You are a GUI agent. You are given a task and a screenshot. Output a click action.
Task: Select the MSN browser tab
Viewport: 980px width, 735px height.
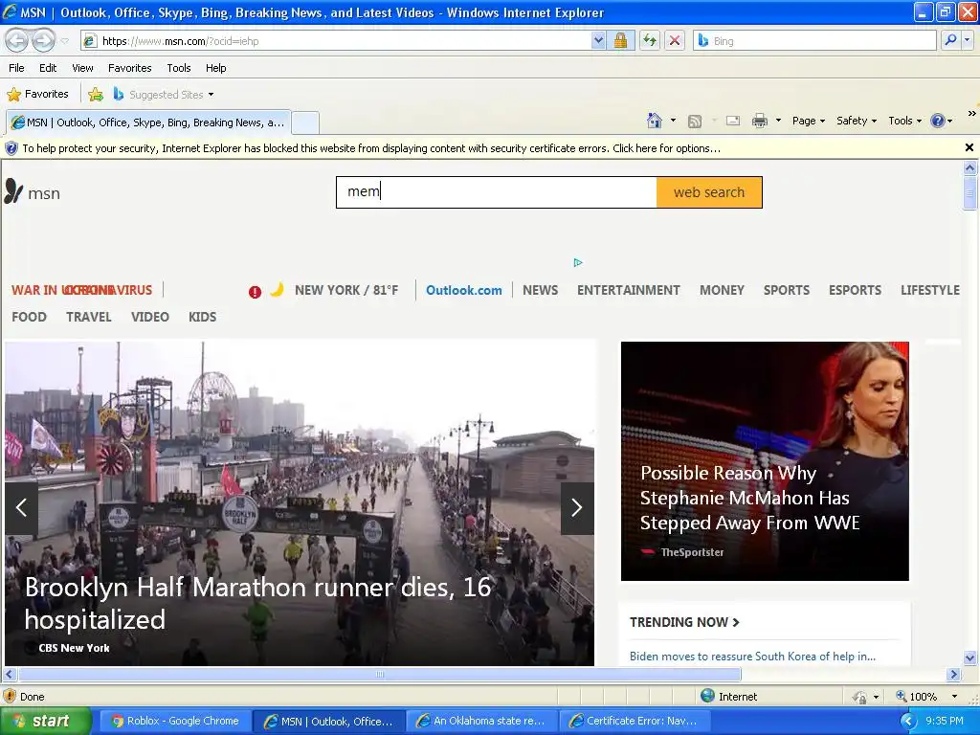(x=148, y=122)
